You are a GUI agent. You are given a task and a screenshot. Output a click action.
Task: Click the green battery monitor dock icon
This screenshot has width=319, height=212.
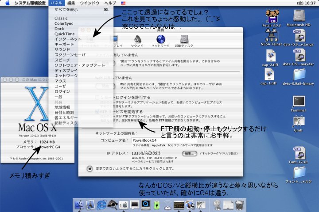click(x=157, y=205)
